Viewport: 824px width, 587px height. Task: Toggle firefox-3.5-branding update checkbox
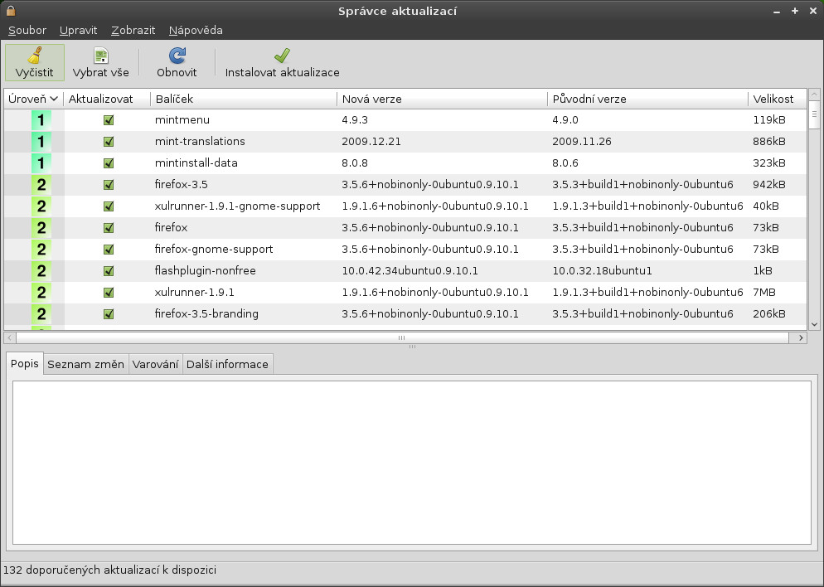109,314
